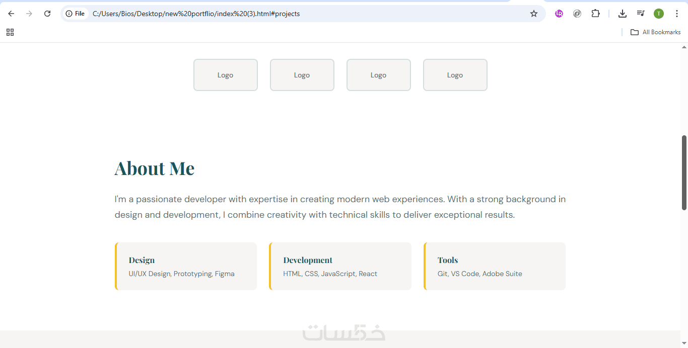
Task: Click the scrollbar down arrow
Action: pos(684,344)
